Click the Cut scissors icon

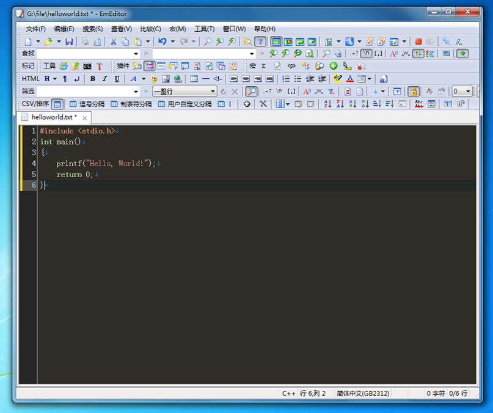click(x=113, y=42)
